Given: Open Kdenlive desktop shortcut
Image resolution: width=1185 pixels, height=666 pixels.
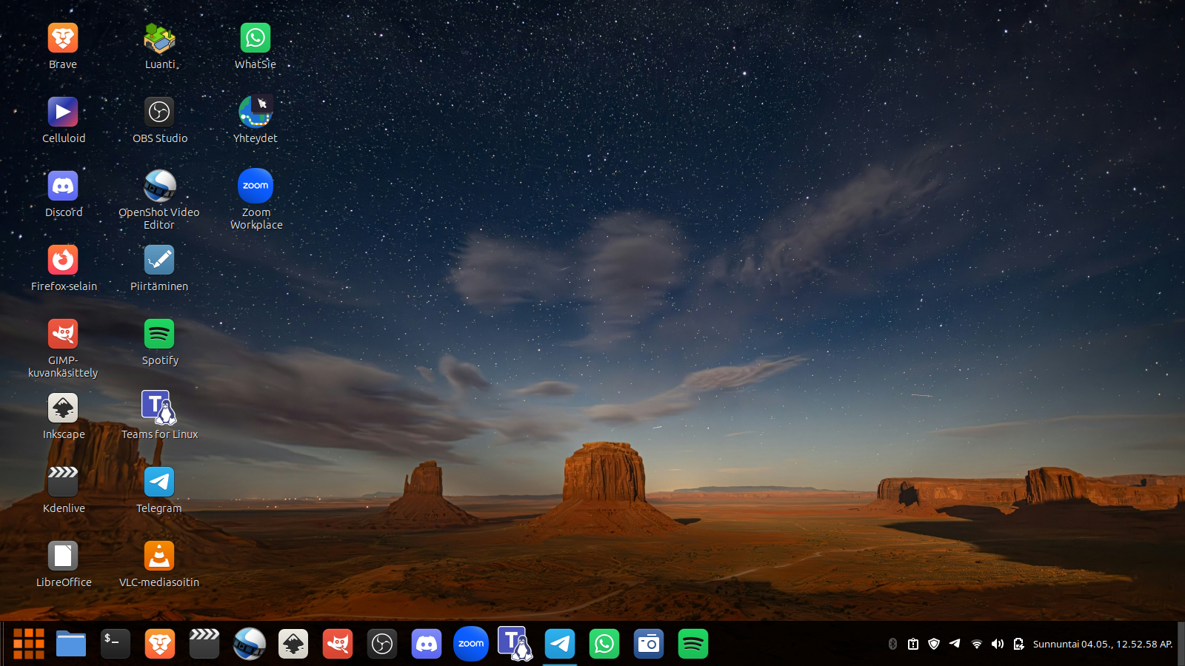Looking at the screenshot, I should [63, 481].
